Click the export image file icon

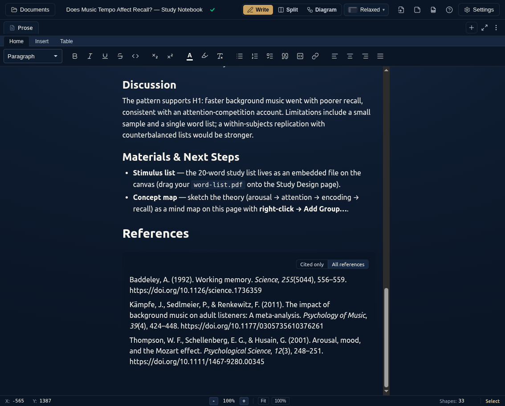[x=433, y=10]
